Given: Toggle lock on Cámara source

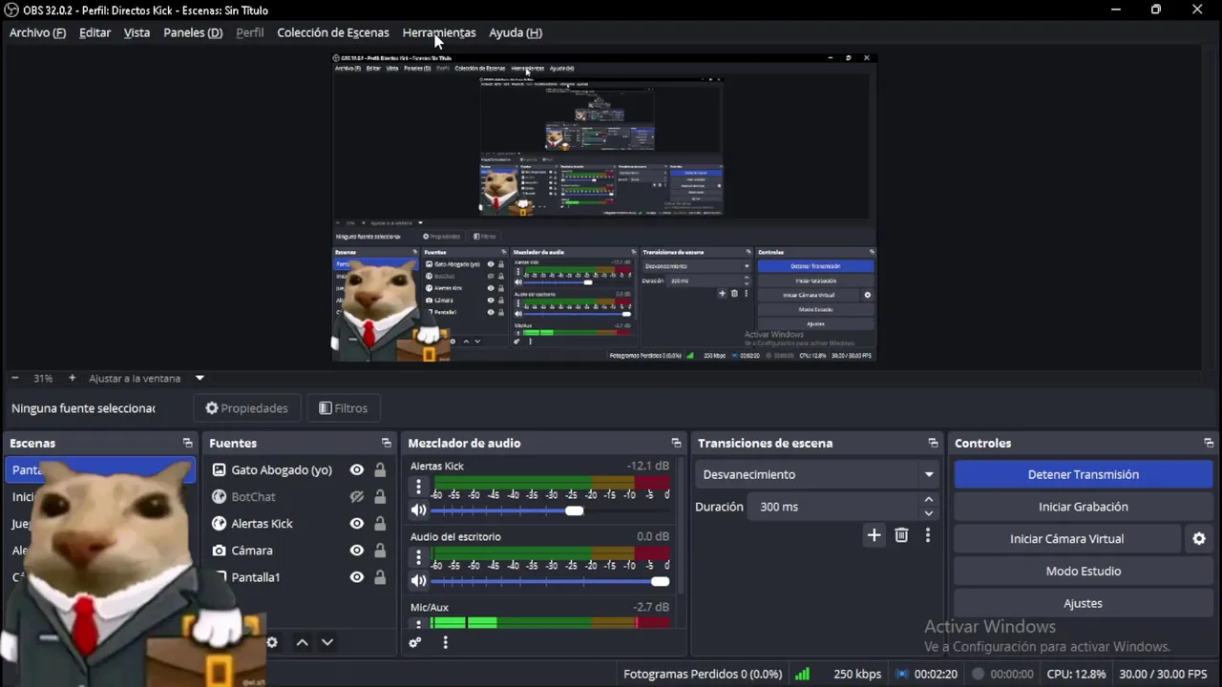Looking at the screenshot, I should point(380,551).
